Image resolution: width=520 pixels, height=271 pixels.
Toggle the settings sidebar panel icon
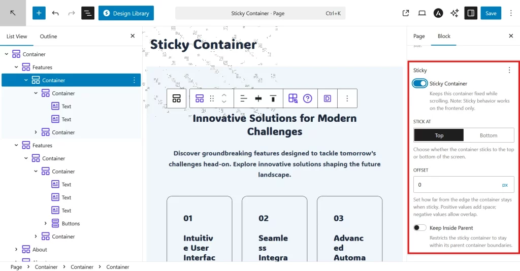click(471, 13)
